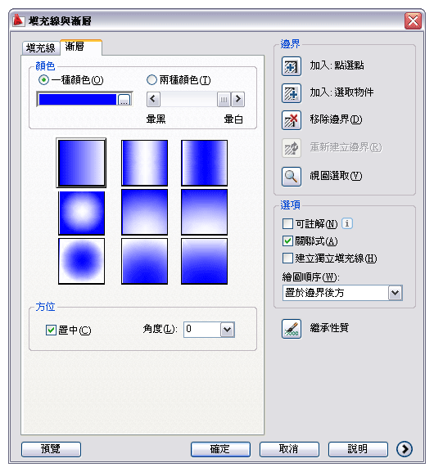Viewport: 434px width, 472px height.
Task: Enable the 可註解(N) checkbox
Action: 287,223
